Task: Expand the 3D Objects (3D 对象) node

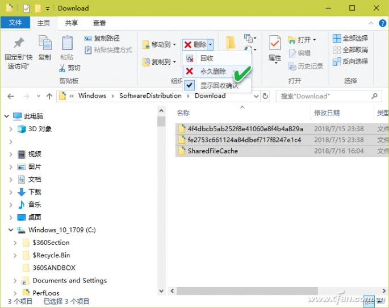Action: 11,129
